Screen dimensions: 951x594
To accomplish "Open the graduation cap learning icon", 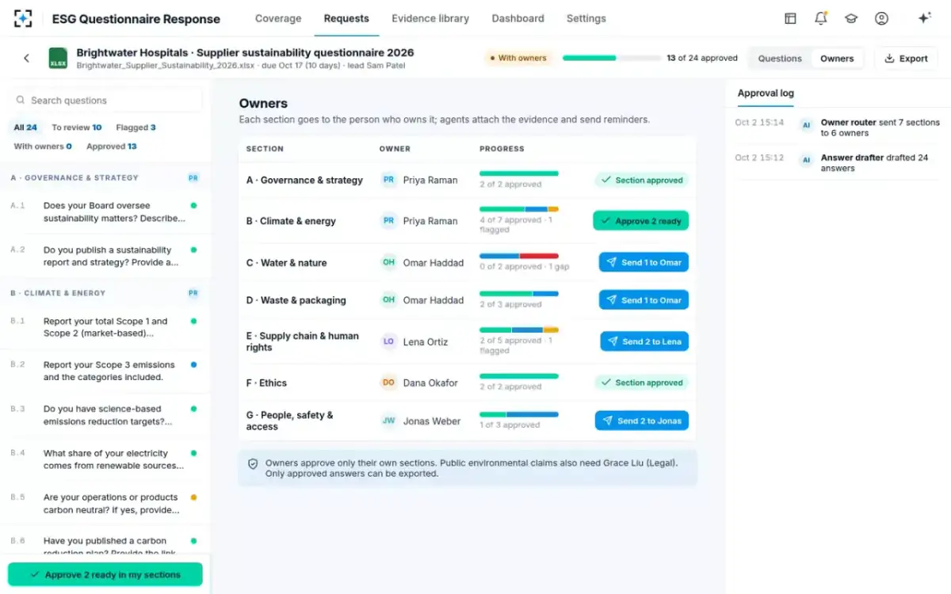I will pos(851,18).
